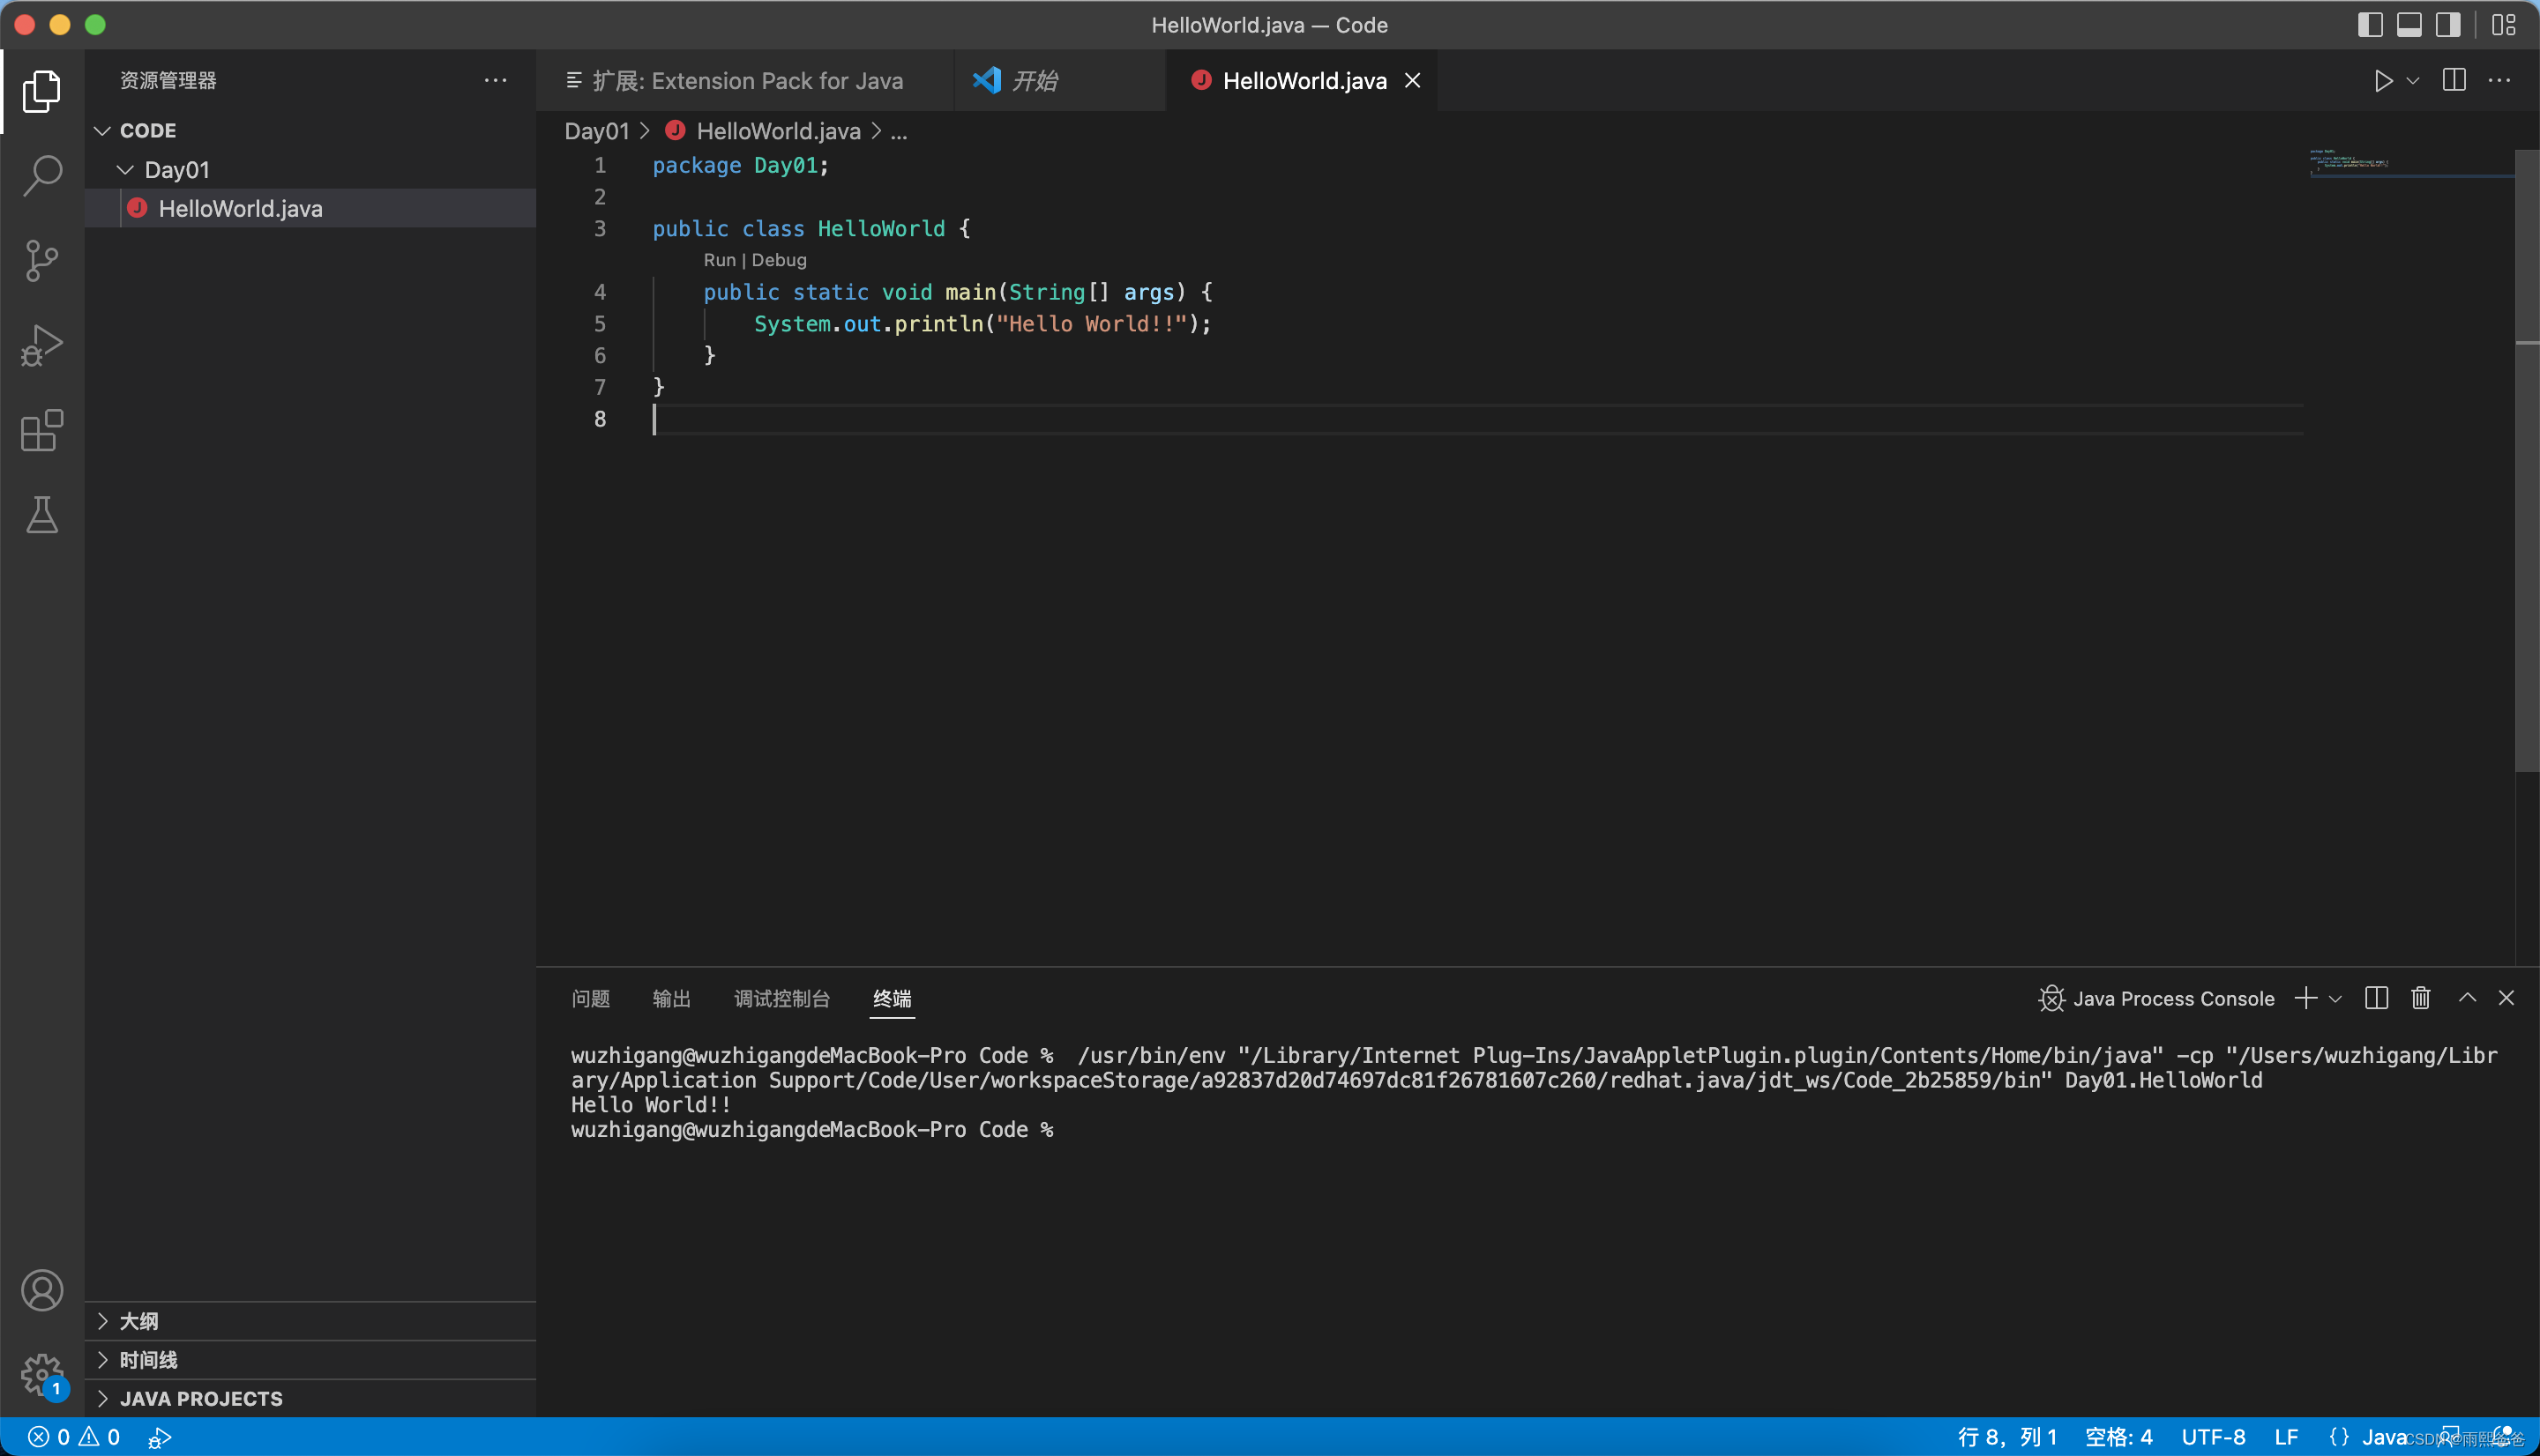Image resolution: width=2540 pixels, height=1456 pixels.
Task: Close the HelloWorld.java tab
Action: point(1413,81)
